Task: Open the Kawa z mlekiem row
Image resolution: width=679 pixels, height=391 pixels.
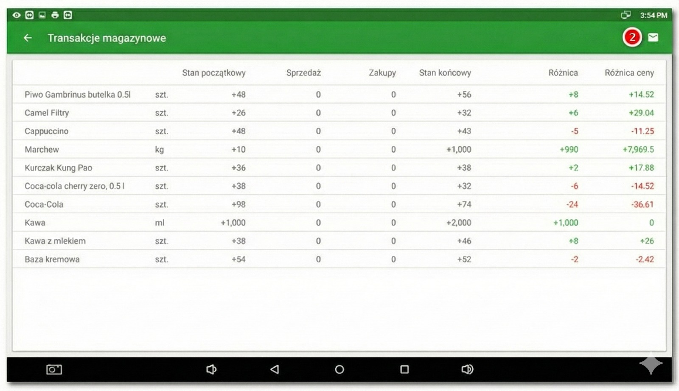Action: 55,241
